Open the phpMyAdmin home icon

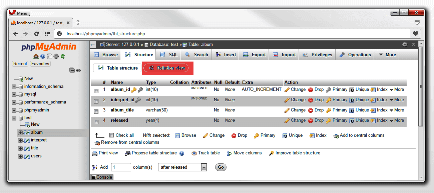coord(36,57)
